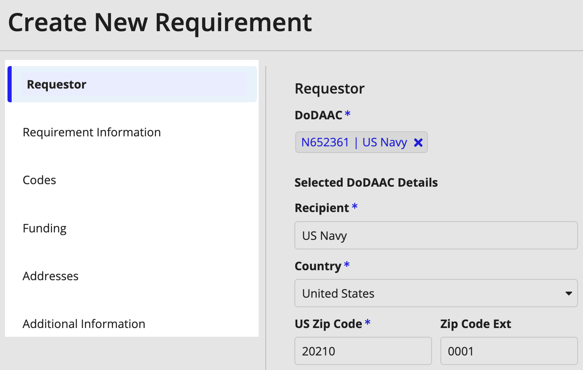Click the Requestor form heading

[329, 89]
